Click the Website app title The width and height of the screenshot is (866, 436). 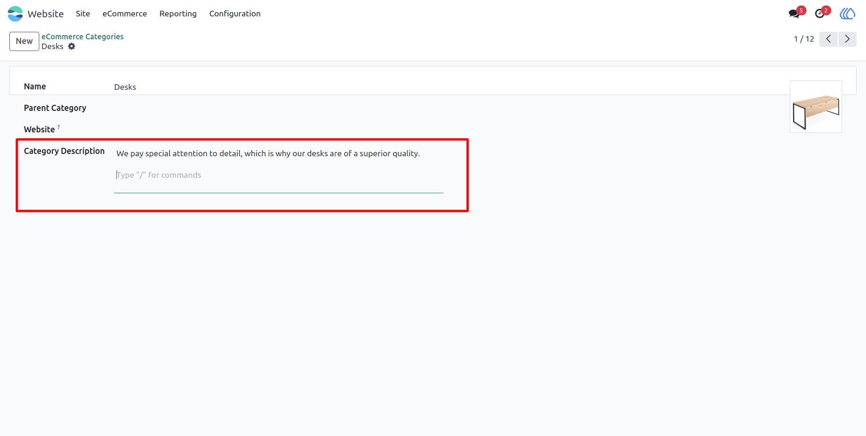coord(45,14)
